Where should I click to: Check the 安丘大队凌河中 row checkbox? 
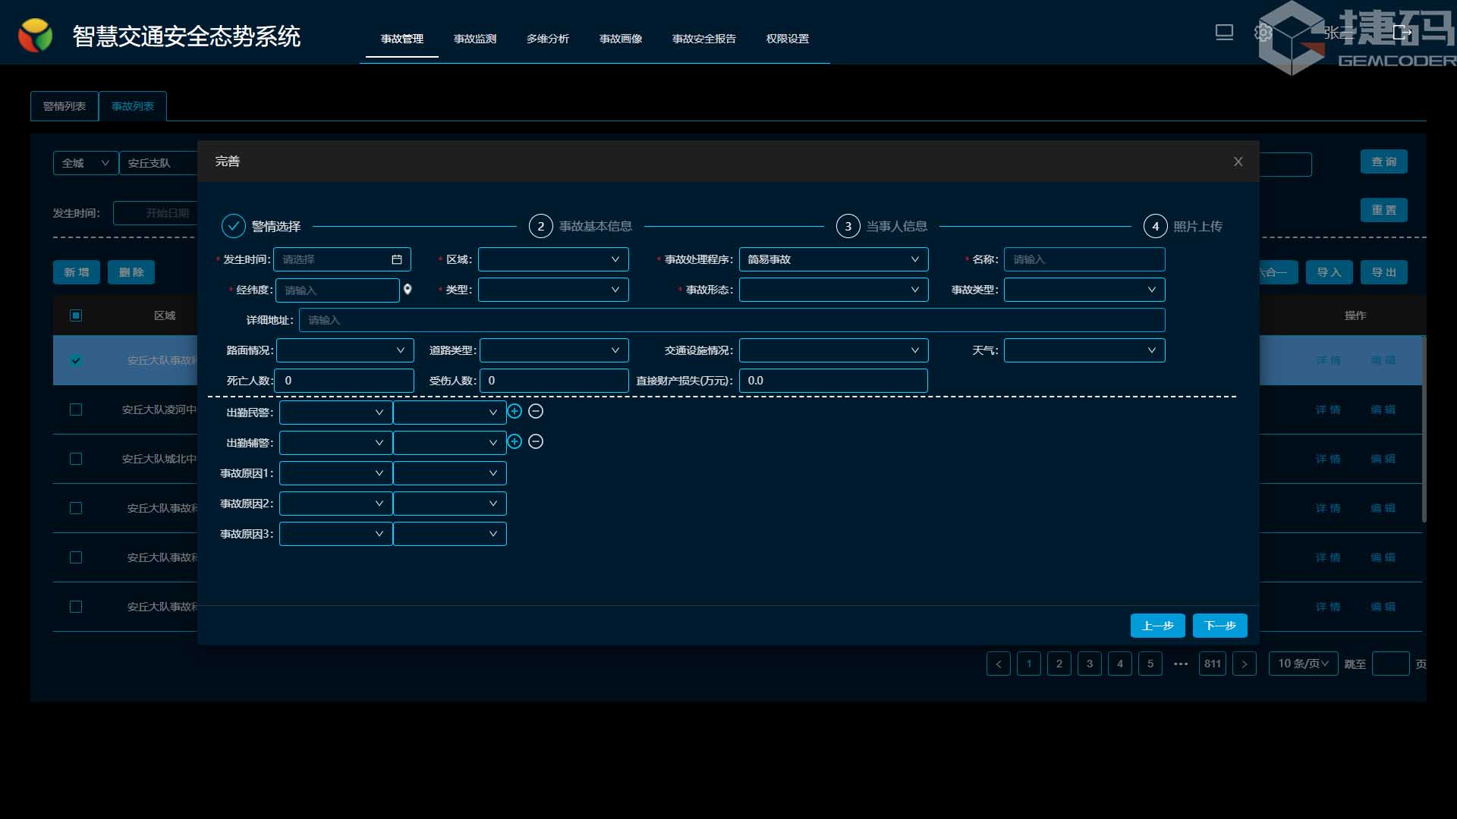point(76,409)
